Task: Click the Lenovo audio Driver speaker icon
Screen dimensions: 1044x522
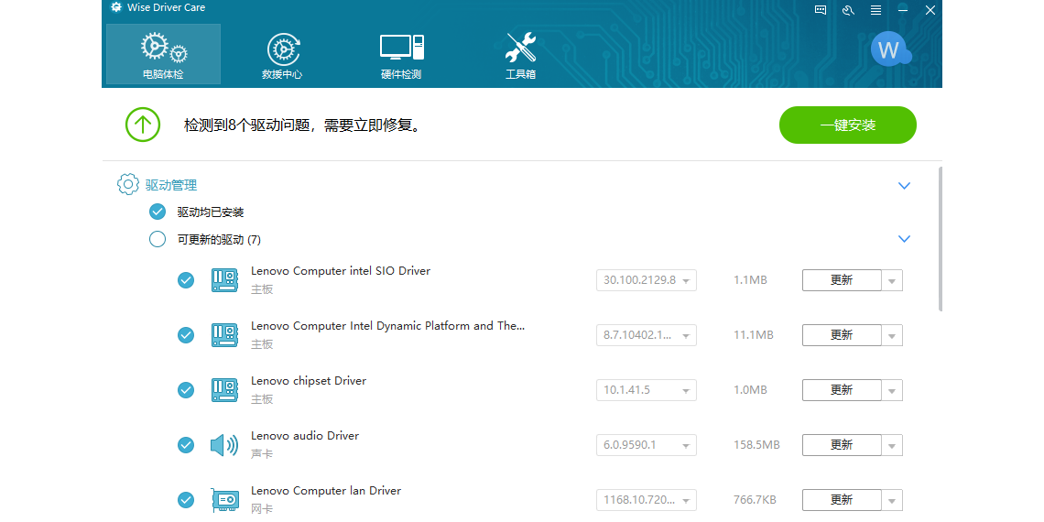Action: coord(224,445)
